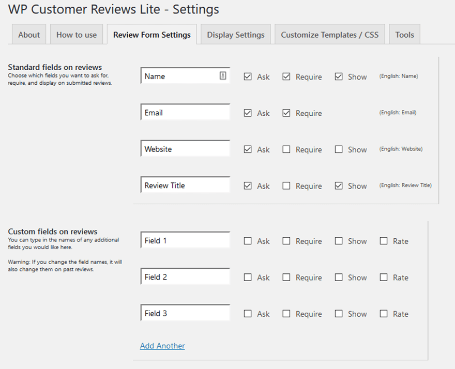Viewport: 455px width, 369px height.
Task: Open the Display Settings tab
Action: 236,35
